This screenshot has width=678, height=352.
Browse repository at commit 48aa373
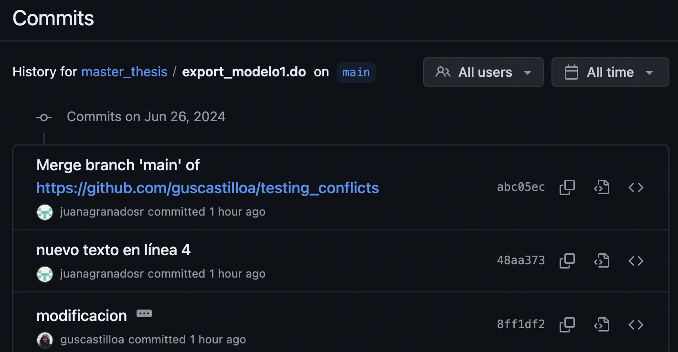(636, 260)
